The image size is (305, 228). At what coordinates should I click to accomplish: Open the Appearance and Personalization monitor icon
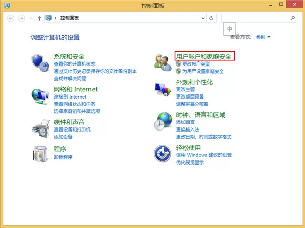163,89
